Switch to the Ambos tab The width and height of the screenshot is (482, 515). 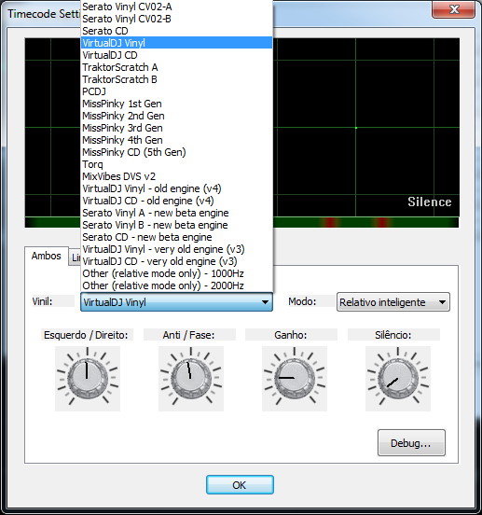47,256
